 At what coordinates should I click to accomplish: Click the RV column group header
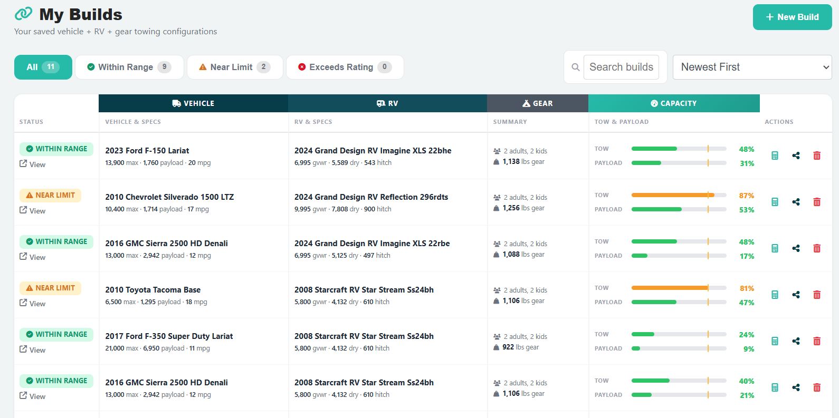pos(387,103)
